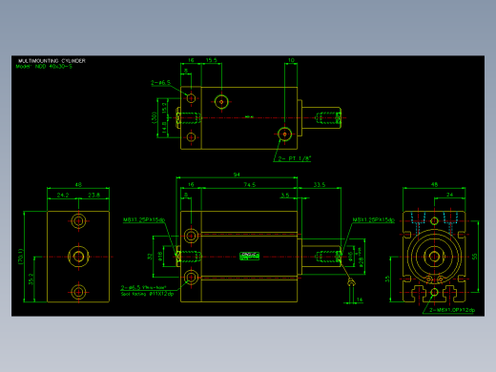Click the 94 overall length dimension

[237, 175]
